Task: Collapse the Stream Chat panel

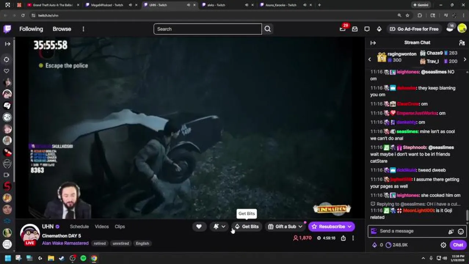Action: (373, 43)
